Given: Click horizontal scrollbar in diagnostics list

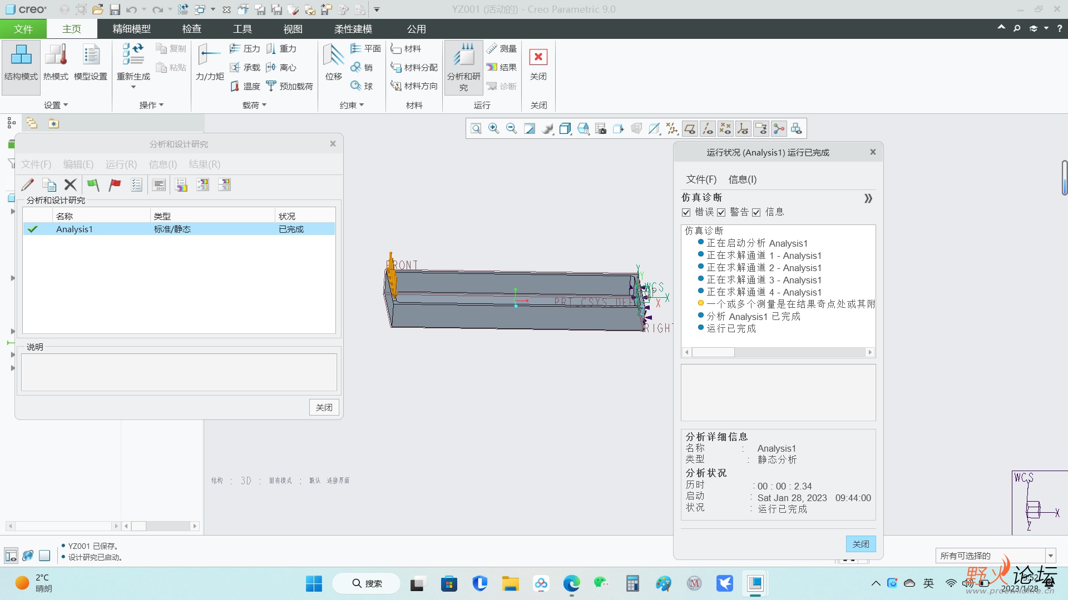Looking at the screenshot, I should tap(778, 352).
